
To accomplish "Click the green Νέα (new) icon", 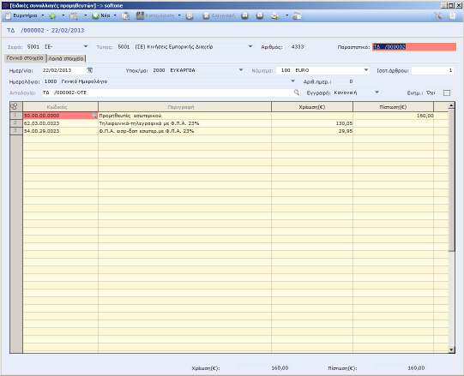I will pos(95,16).
